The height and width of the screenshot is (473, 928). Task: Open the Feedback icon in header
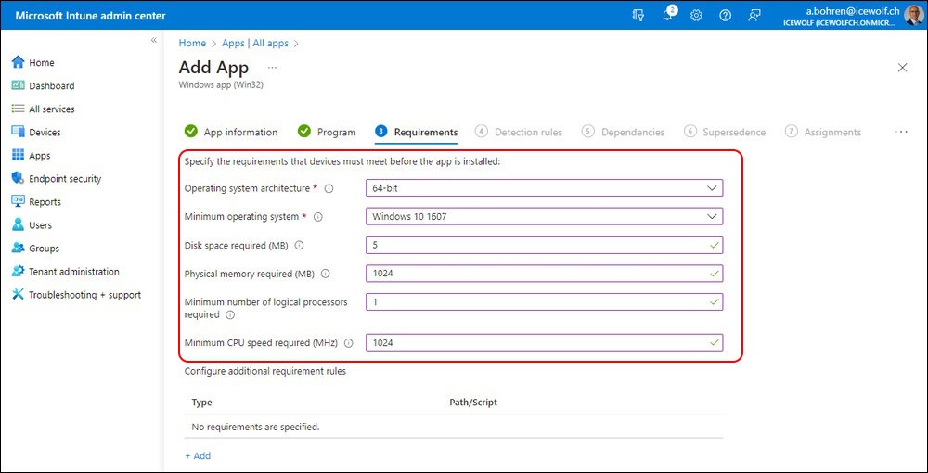tap(754, 16)
